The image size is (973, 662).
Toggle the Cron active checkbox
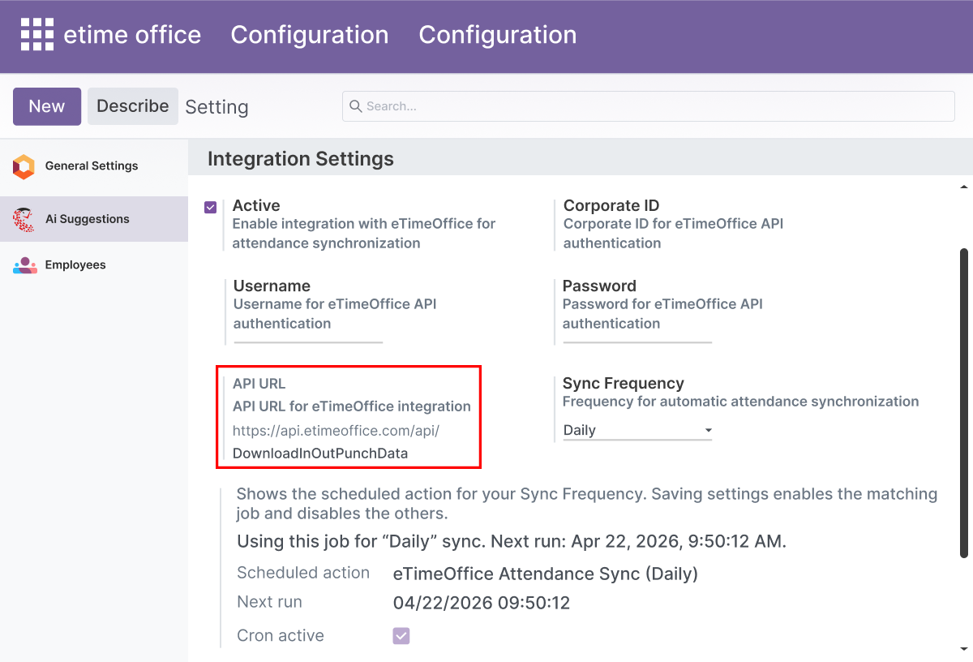[401, 635]
